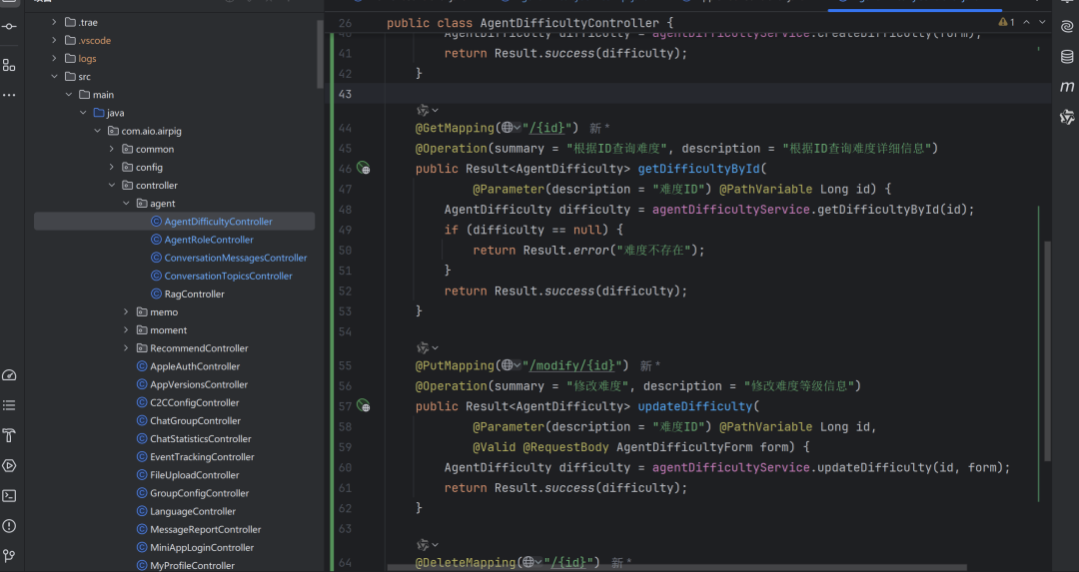This screenshot has width=1079, height=572.
Task: Click gutter endpoint icon on line 57
Action: [364, 406]
